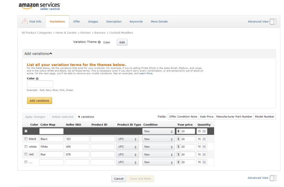This screenshot has height=187, width=284.
Task: Open the Keywords tab
Action: point(136,22)
